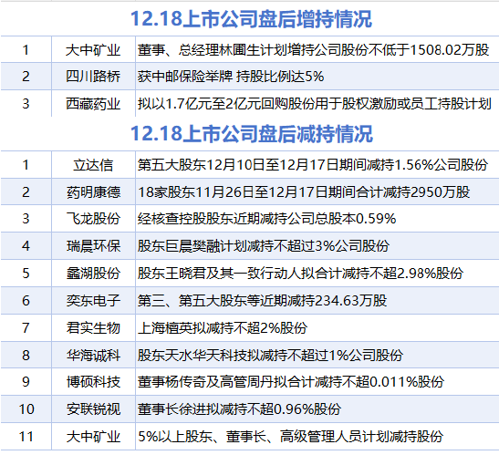Click the text 董事、总经理林圃生计划增持公司股份不低于1508.02万股
This screenshot has height=455, width=499.
(x=313, y=50)
